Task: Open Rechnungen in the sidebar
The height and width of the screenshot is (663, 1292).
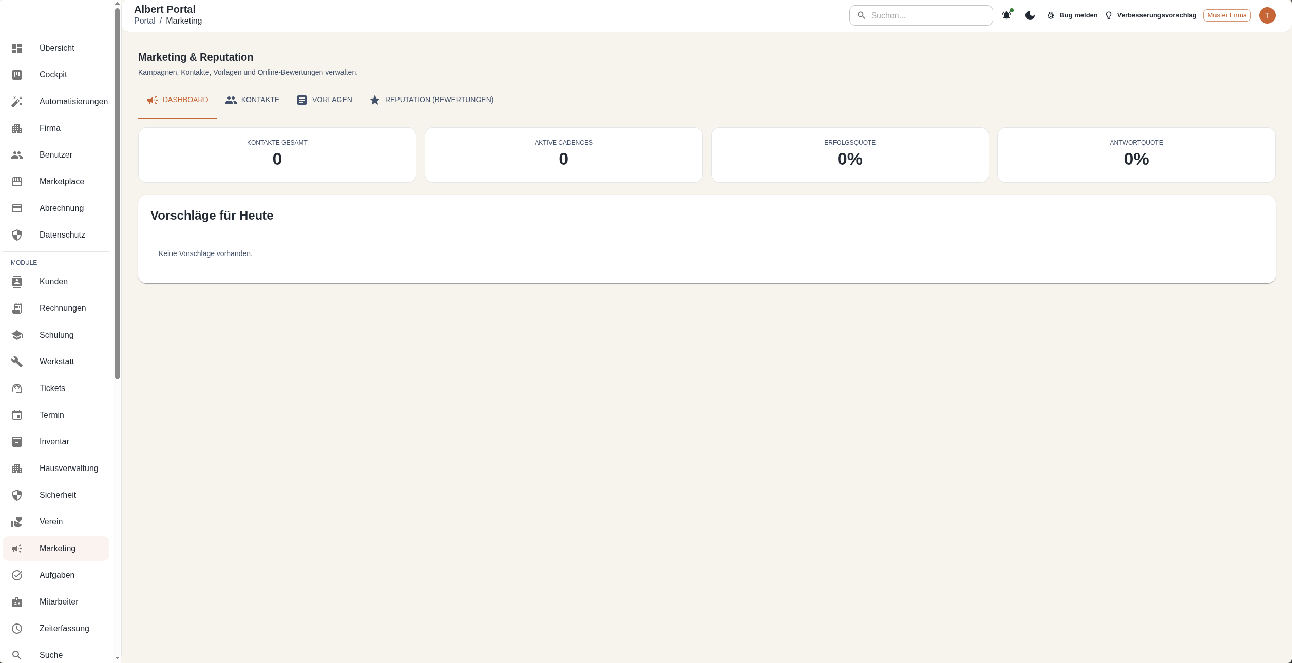Action: click(56, 308)
